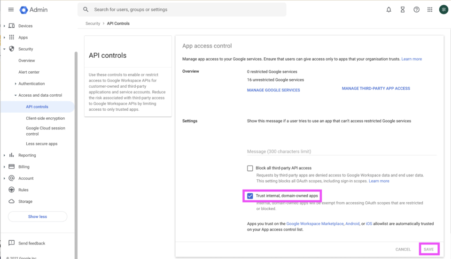Image resolution: width=451 pixels, height=259 pixels.
Task: Click the Rules steering wheel icon
Action: tap(11, 190)
